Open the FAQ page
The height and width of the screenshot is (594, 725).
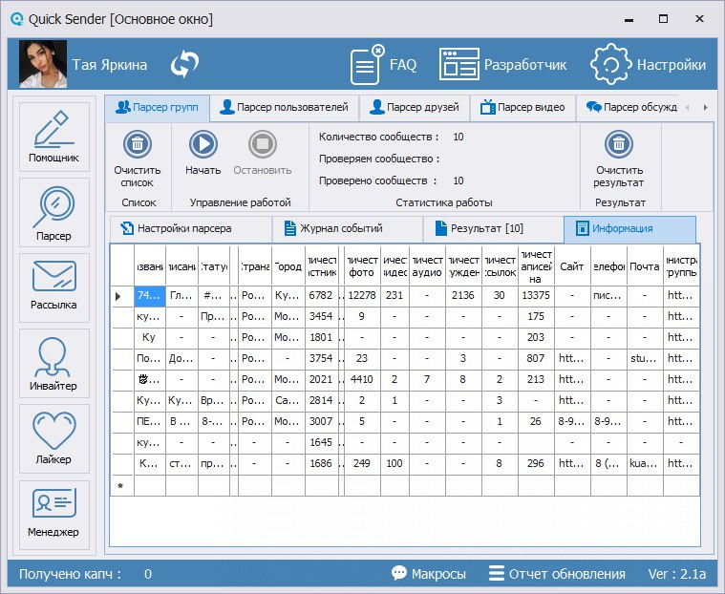coord(384,65)
